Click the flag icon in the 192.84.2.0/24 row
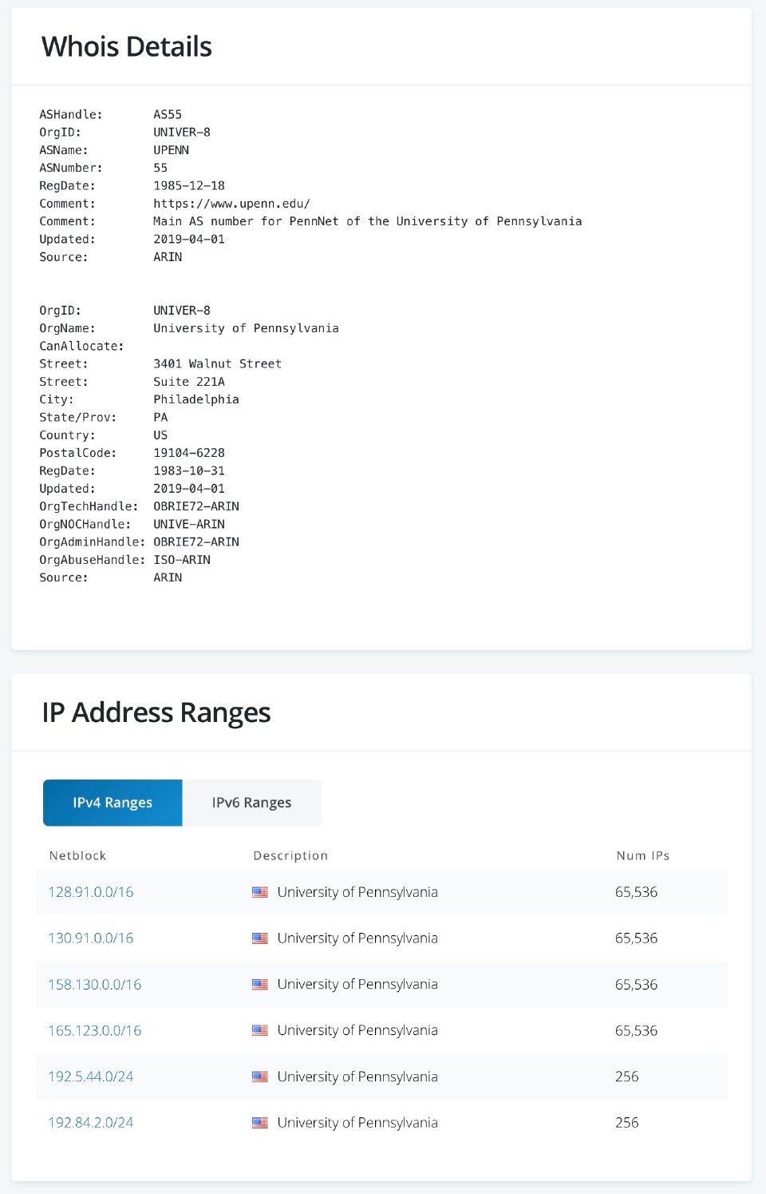Viewport: 766px width, 1194px height. click(x=260, y=1123)
